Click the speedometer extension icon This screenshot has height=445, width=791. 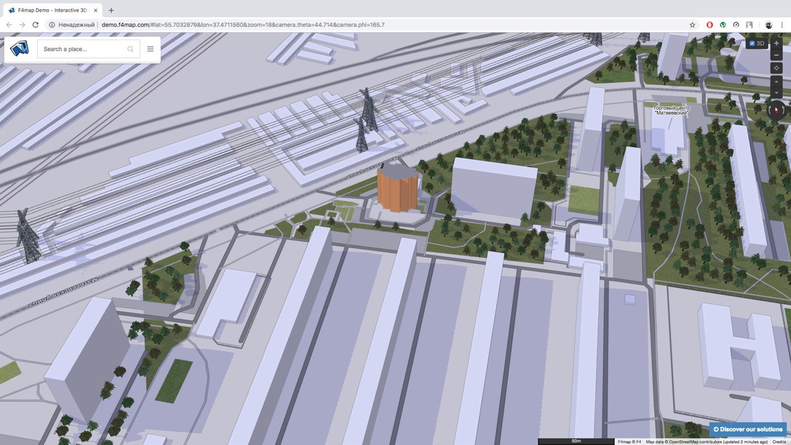pyautogui.click(x=736, y=25)
